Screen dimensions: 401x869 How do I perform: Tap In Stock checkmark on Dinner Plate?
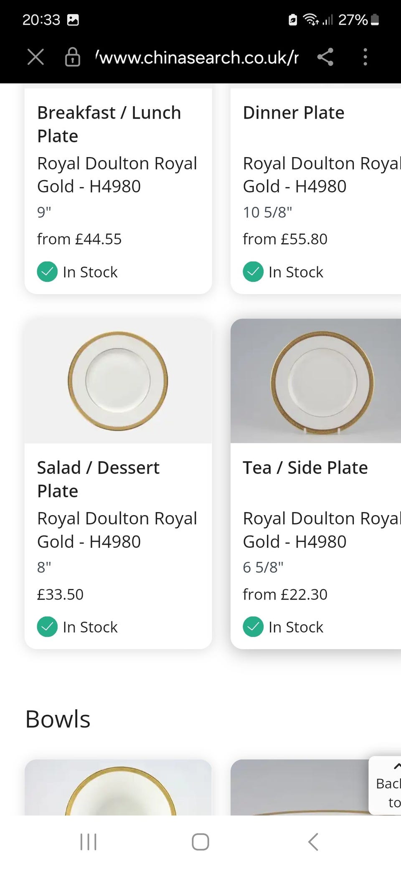tap(253, 272)
